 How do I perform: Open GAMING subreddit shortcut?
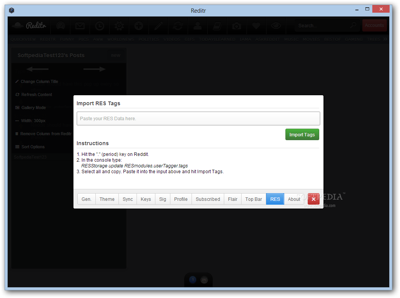[354, 39]
